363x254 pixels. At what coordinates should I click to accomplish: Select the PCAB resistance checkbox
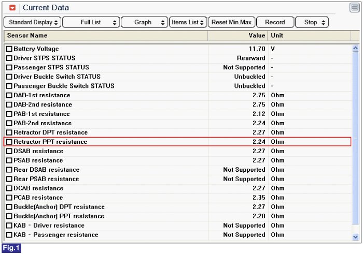click(9, 198)
